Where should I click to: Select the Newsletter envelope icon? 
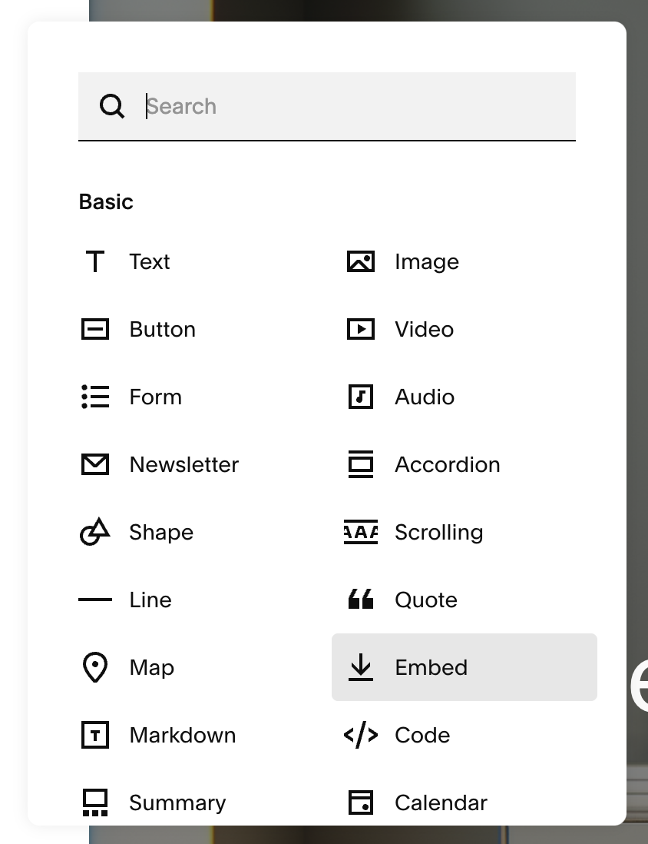95,465
